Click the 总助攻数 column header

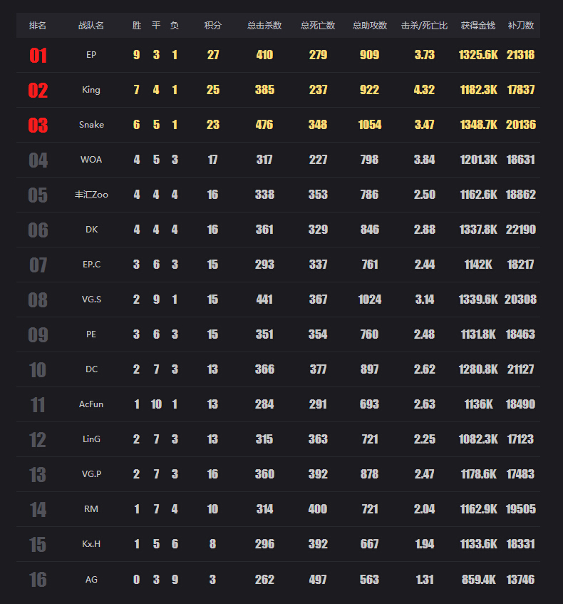click(x=369, y=26)
